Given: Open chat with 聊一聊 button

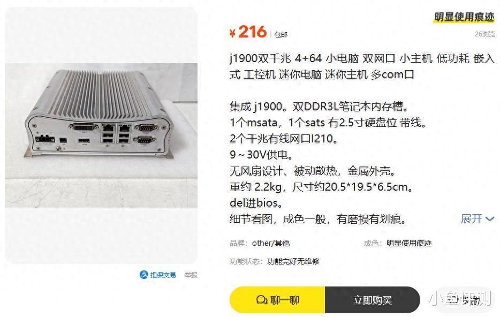Looking at the screenshot, I should click(277, 300).
